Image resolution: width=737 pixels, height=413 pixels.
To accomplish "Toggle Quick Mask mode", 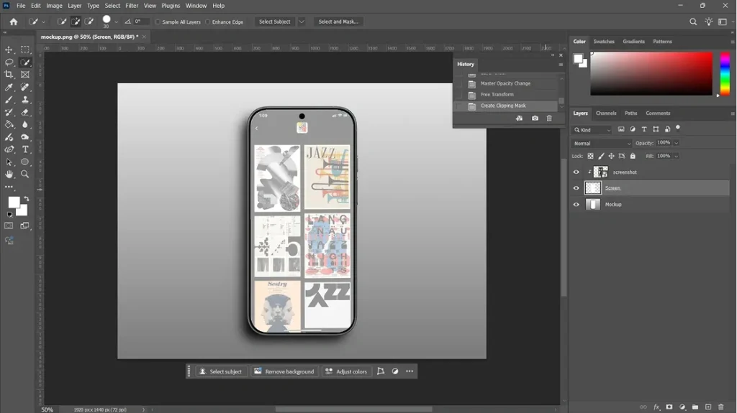I will point(9,226).
